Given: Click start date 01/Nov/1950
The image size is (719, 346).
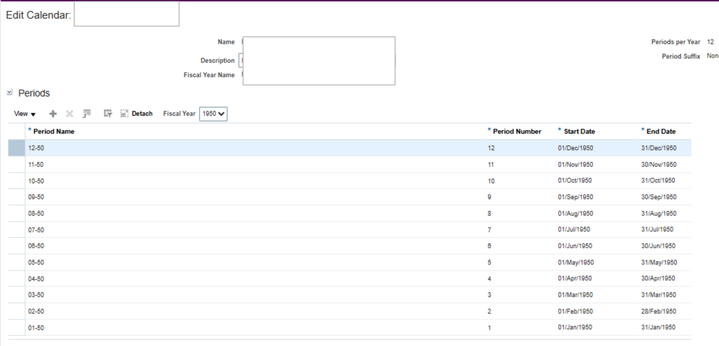Looking at the screenshot, I should tap(575, 164).
